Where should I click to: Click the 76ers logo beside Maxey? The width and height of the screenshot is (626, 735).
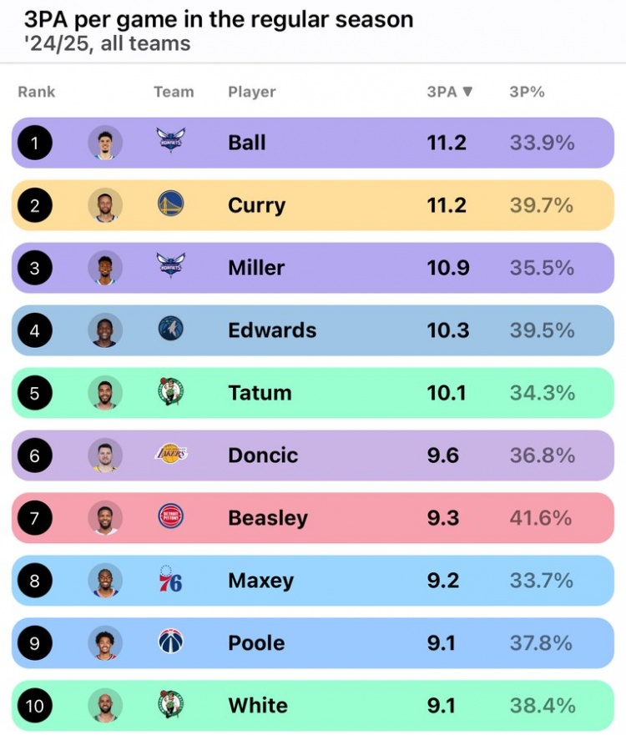pyautogui.click(x=171, y=580)
